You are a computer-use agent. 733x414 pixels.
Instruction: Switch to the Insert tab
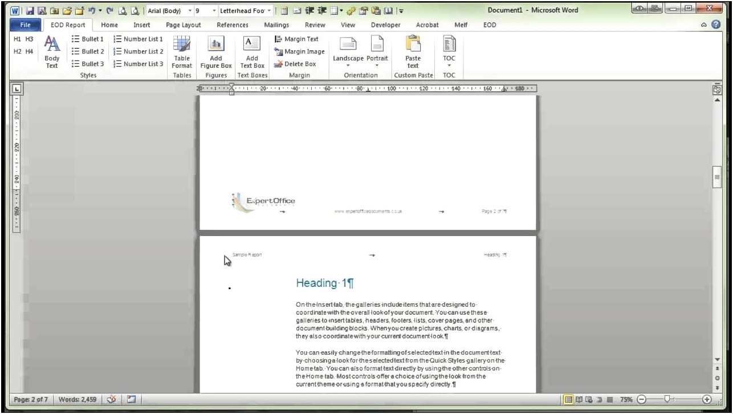(x=142, y=25)
